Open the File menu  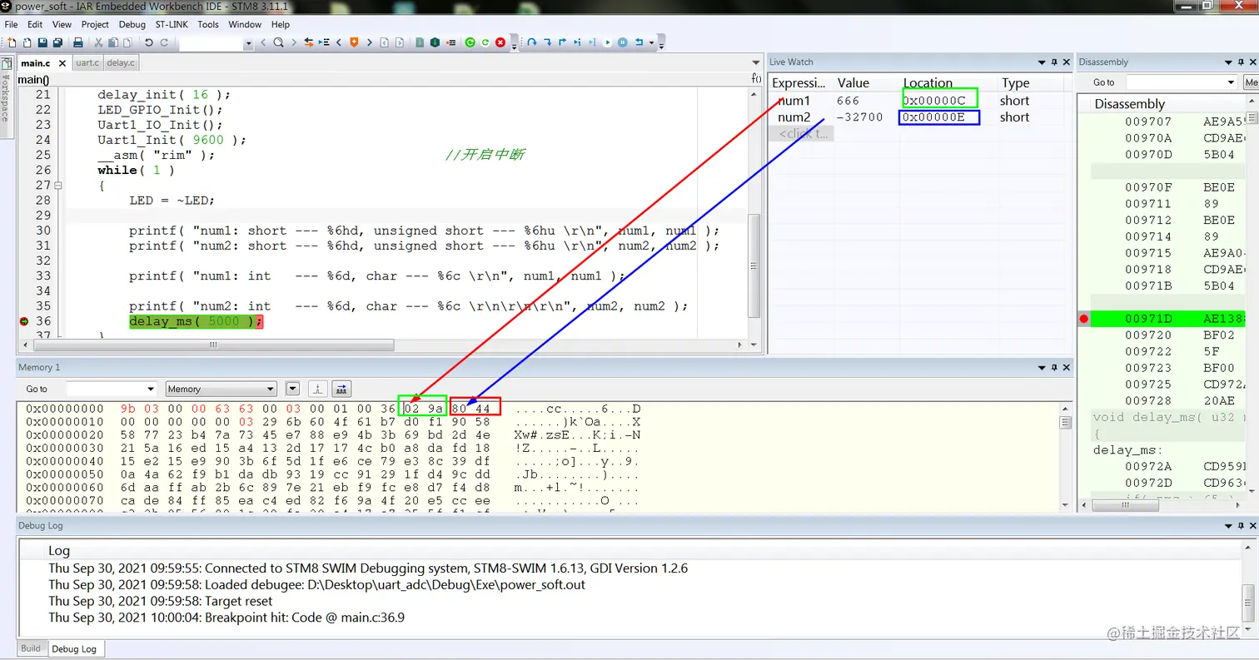coord(11,24)
